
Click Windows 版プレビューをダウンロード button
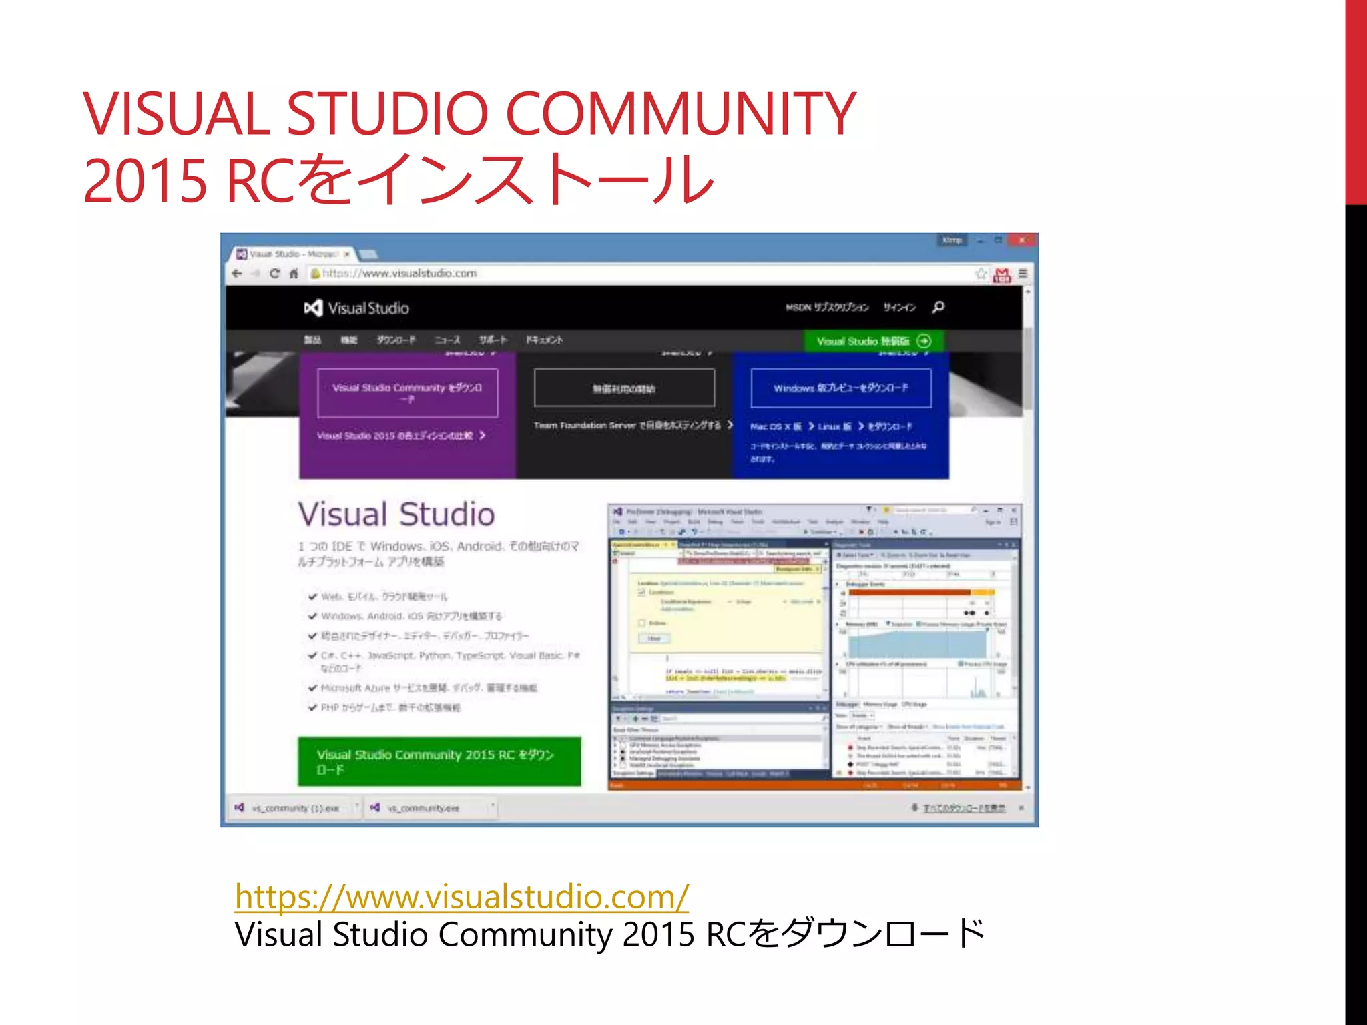[840, 388]
